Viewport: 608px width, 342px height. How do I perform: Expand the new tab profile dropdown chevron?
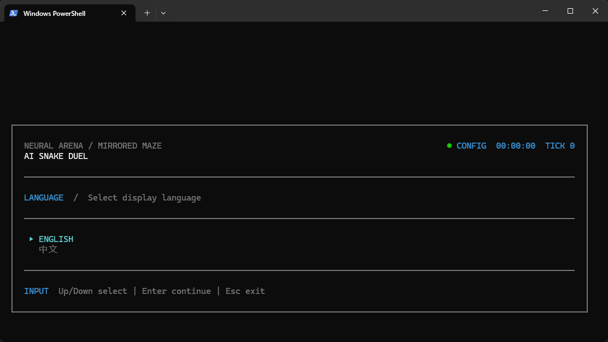(163, 13)
